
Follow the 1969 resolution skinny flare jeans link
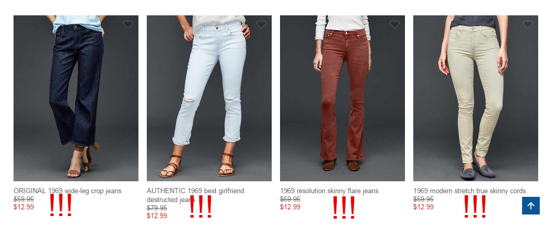tap(329, 191)
